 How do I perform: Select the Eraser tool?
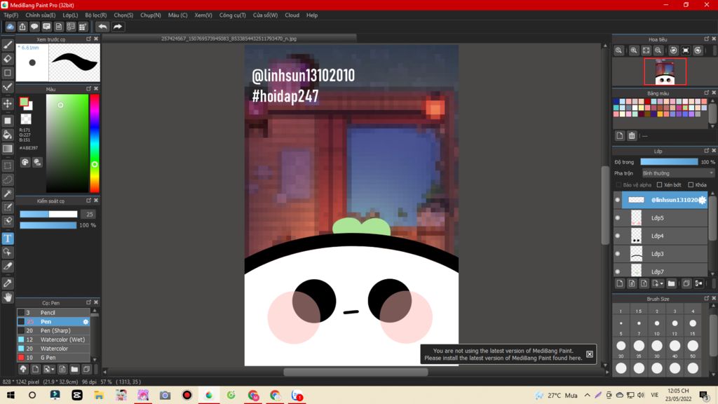pos(8,59)
